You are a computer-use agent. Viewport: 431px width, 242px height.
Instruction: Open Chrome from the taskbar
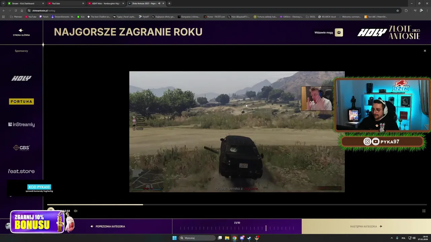[234, 238]
